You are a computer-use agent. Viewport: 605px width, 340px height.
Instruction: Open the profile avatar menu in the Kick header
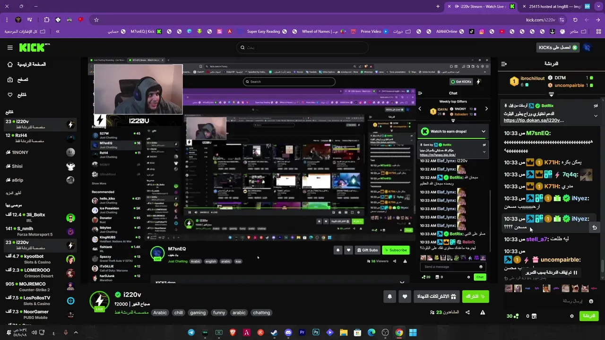[x=587, y=47]
